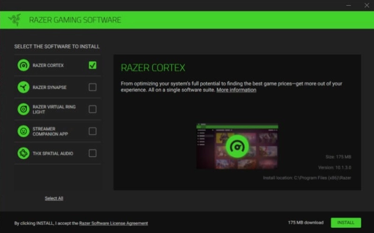
Task: Close the Razer installer window
Action: 367,5
